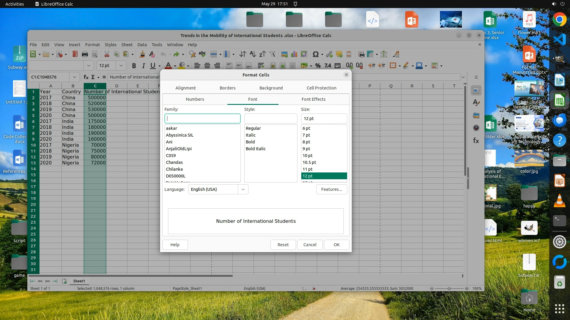570x320 pixels.
Task: Toggle Italic in the formatting toolbar
Action: (x=143, y=66)
